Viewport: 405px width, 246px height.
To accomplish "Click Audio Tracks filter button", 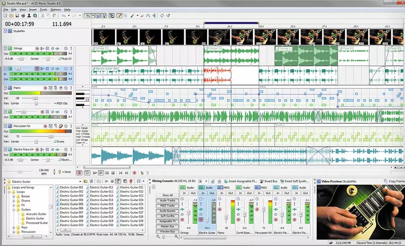I will pyautogui.click(x=167, y=200).
